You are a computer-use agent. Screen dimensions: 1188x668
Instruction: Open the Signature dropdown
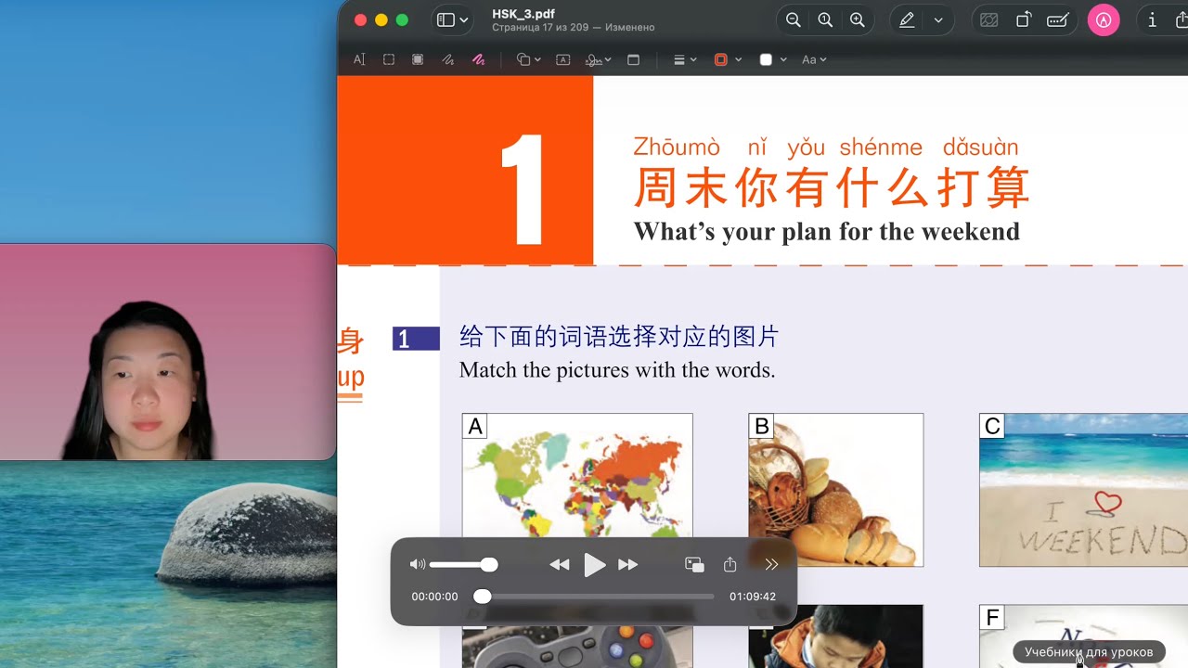pyautogui.click(x=599, y=59)
